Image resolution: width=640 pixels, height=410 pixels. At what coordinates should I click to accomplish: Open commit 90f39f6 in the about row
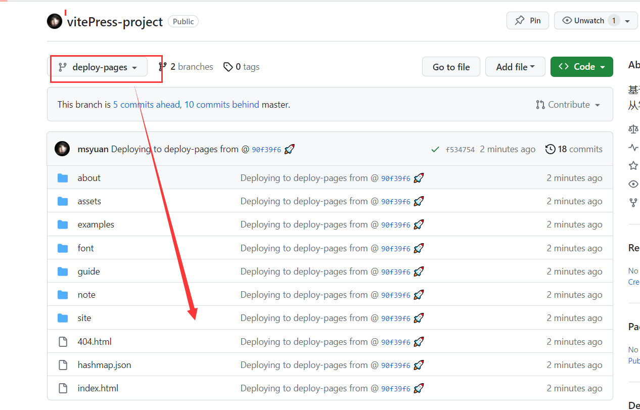[x=396, y=178]
